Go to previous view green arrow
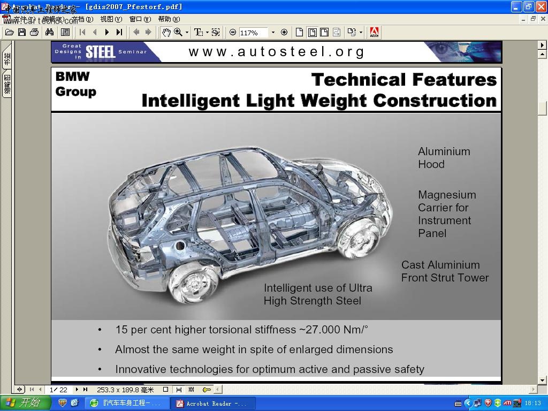The width and height of the screenshot is (548, 411). (136, 33)
